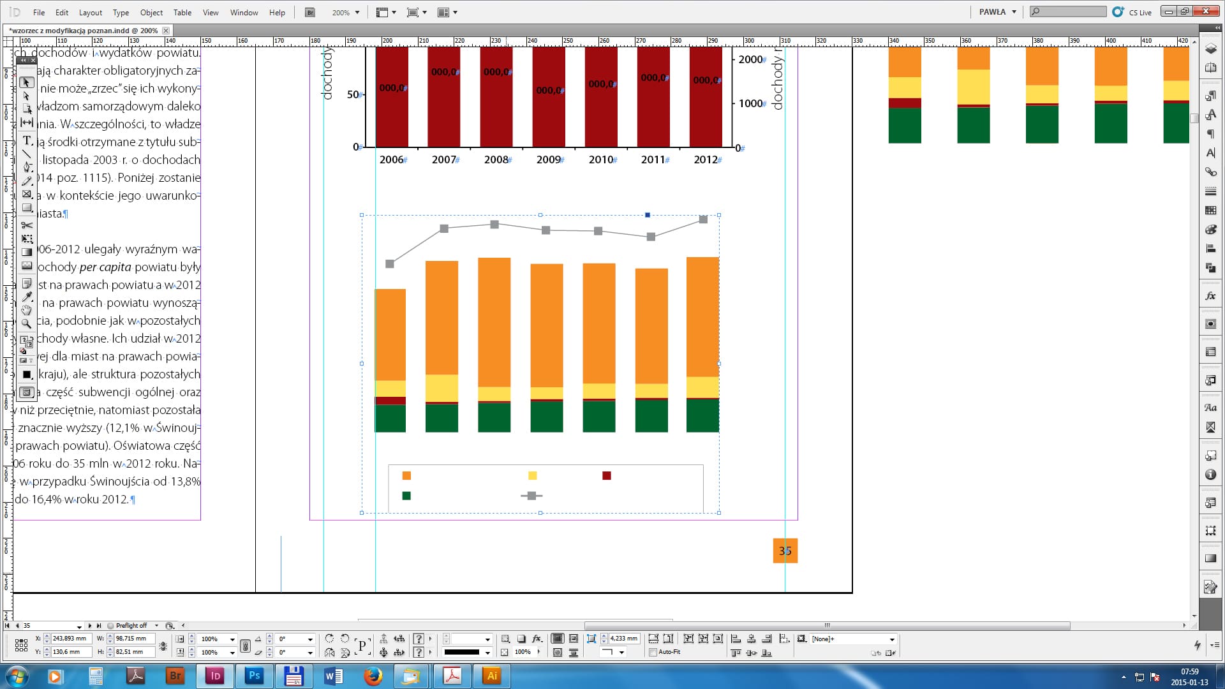Click the black stroke color swatch bar
Image resolution: width=1225 pixels, height=689 pixels.
461,652
